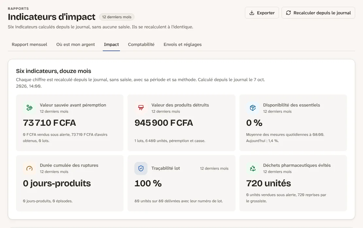363x228 pixels.
Task: Click the recycle icon of Déchets évités
Action: pyautogui.click(x=252, y=168)
